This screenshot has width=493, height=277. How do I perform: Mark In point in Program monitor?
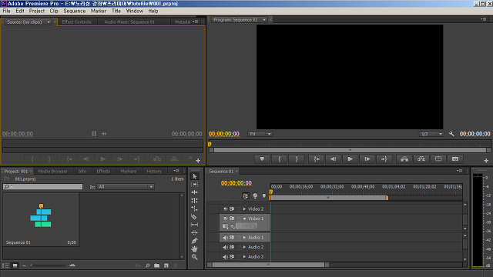(279, 159)
